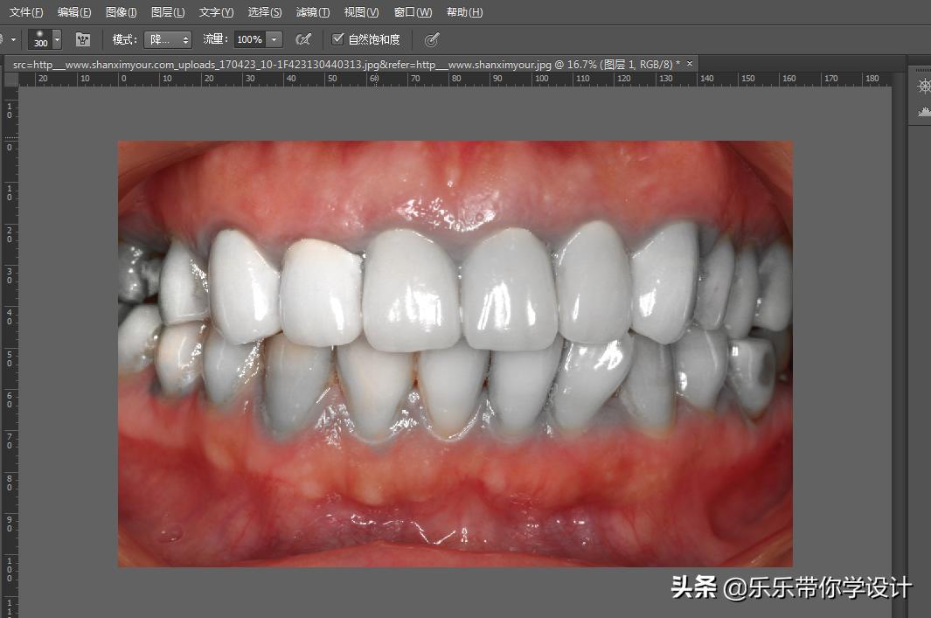Screen dimensions: 931x618
Task: Open the 滤镜 menu
Action: [x=311, y=11]
